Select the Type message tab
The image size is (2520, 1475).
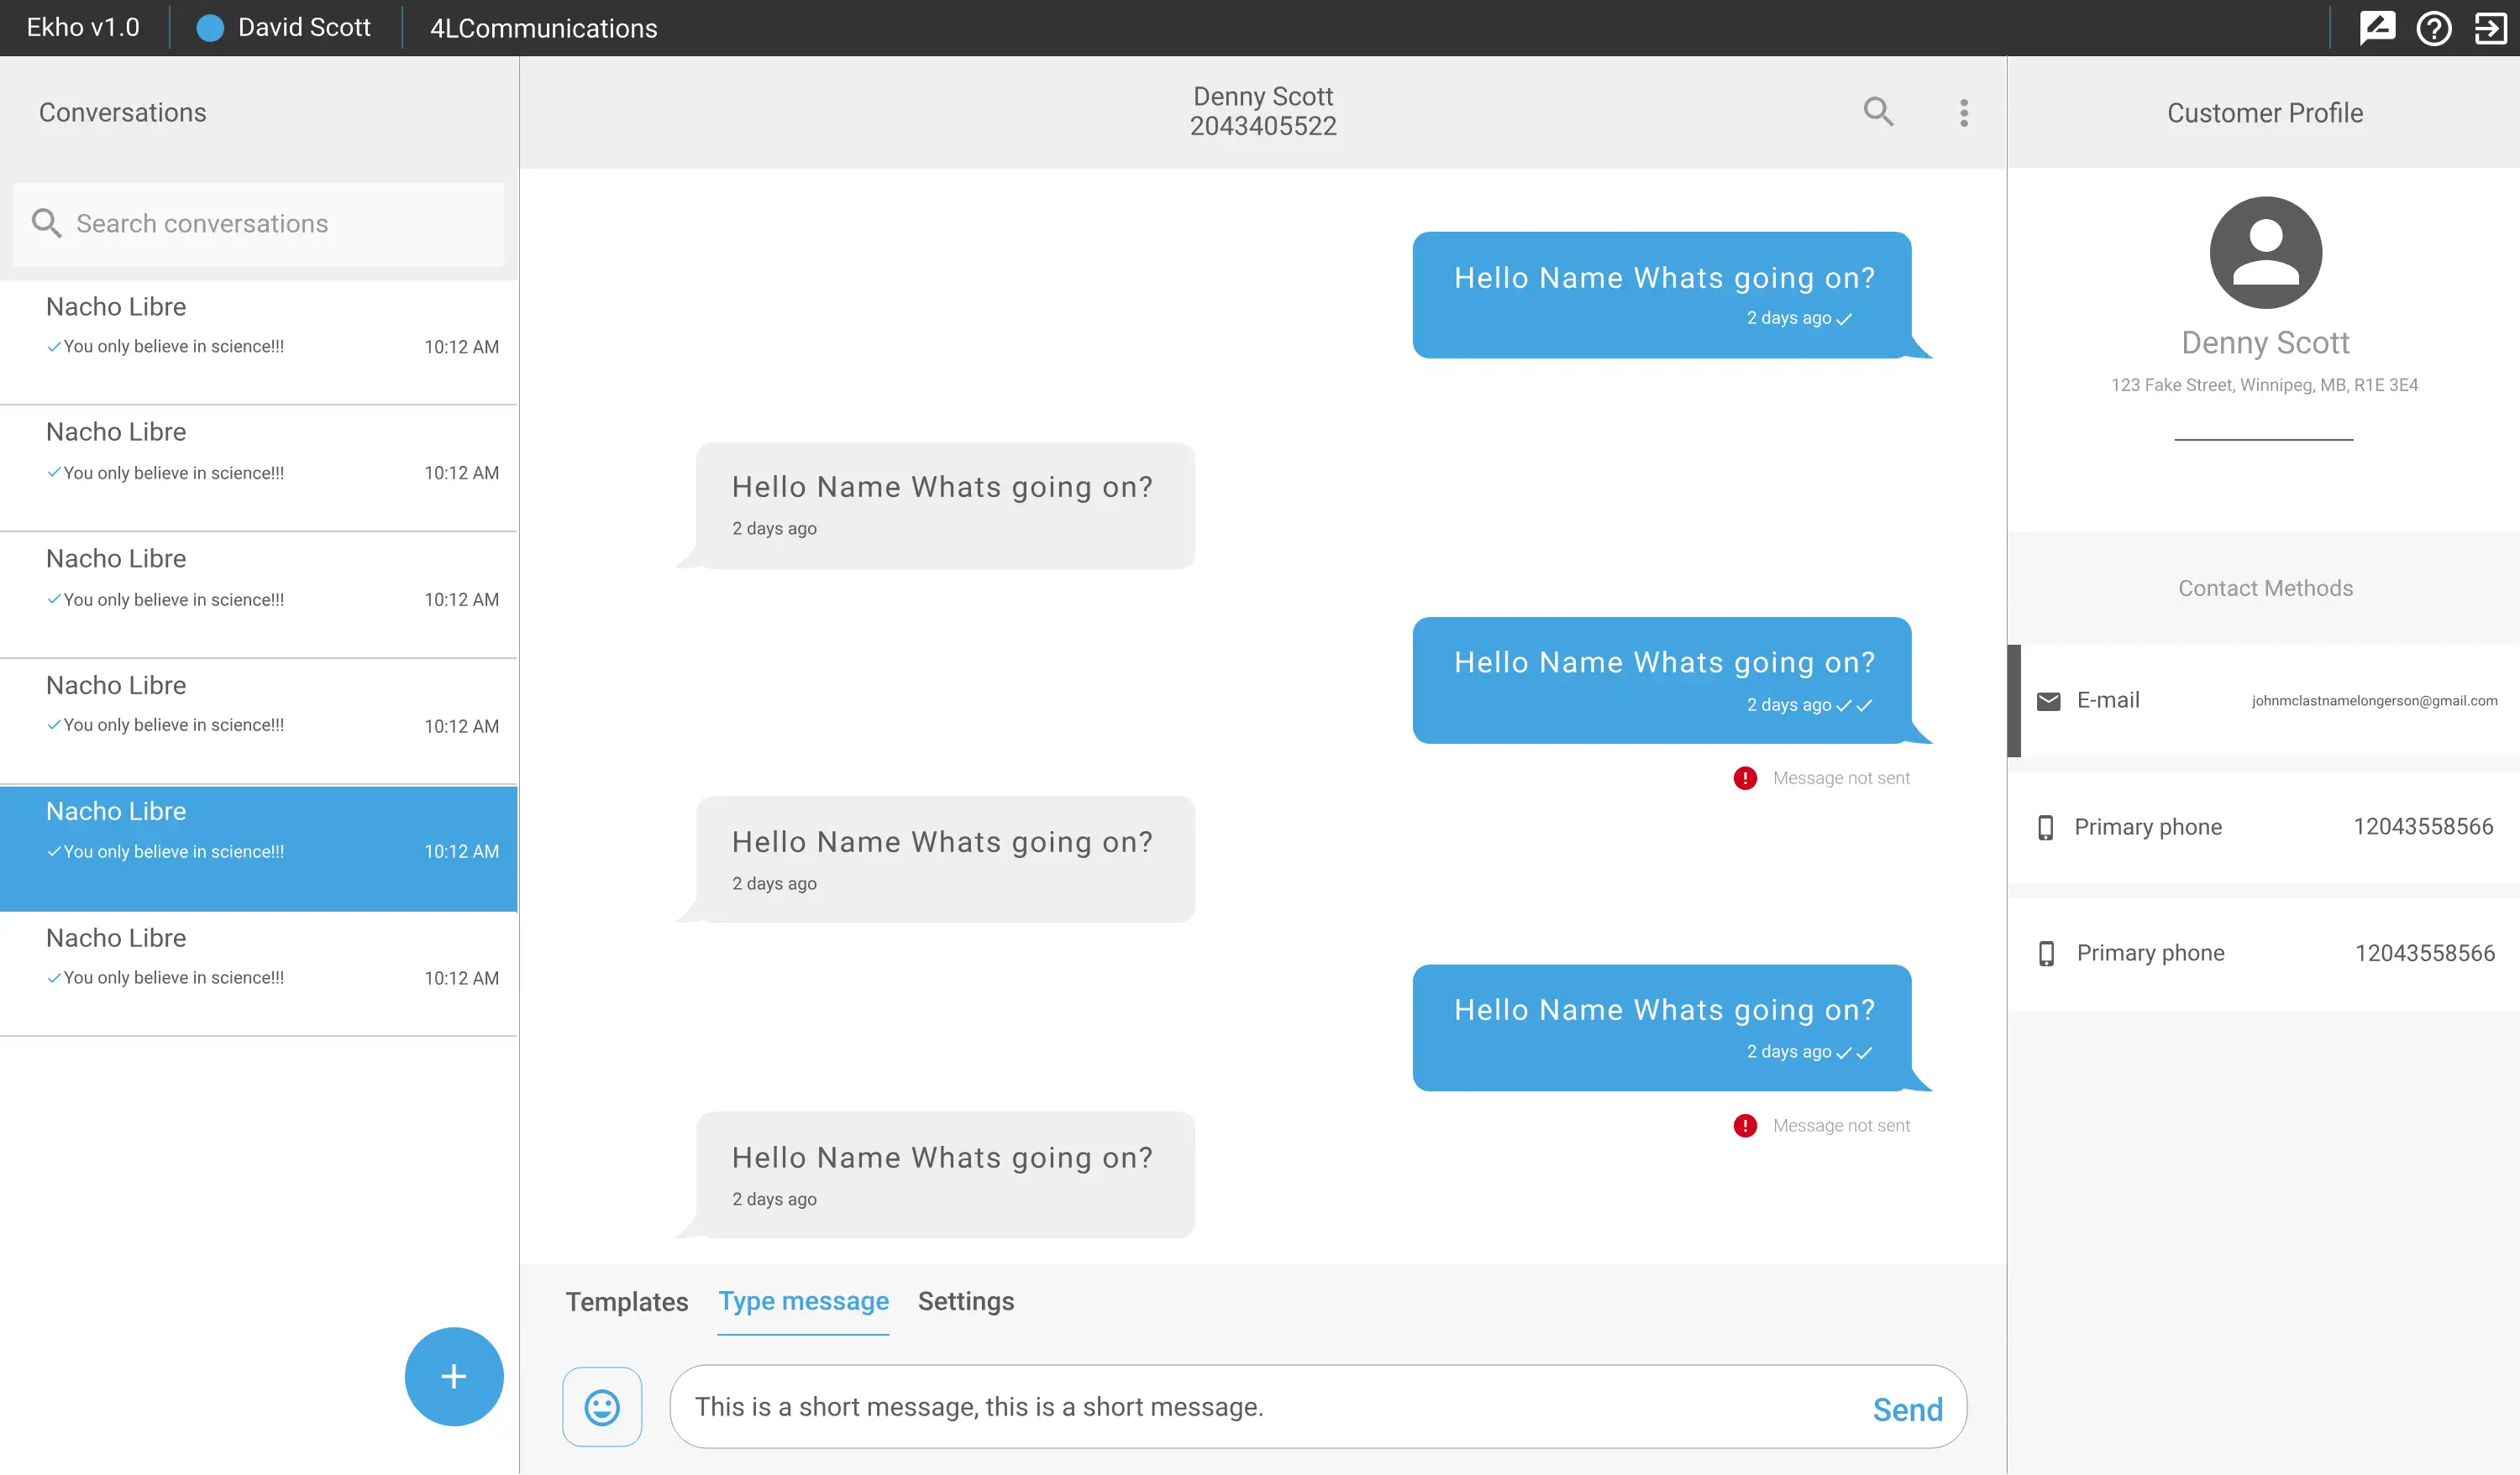coord(803,1301)
